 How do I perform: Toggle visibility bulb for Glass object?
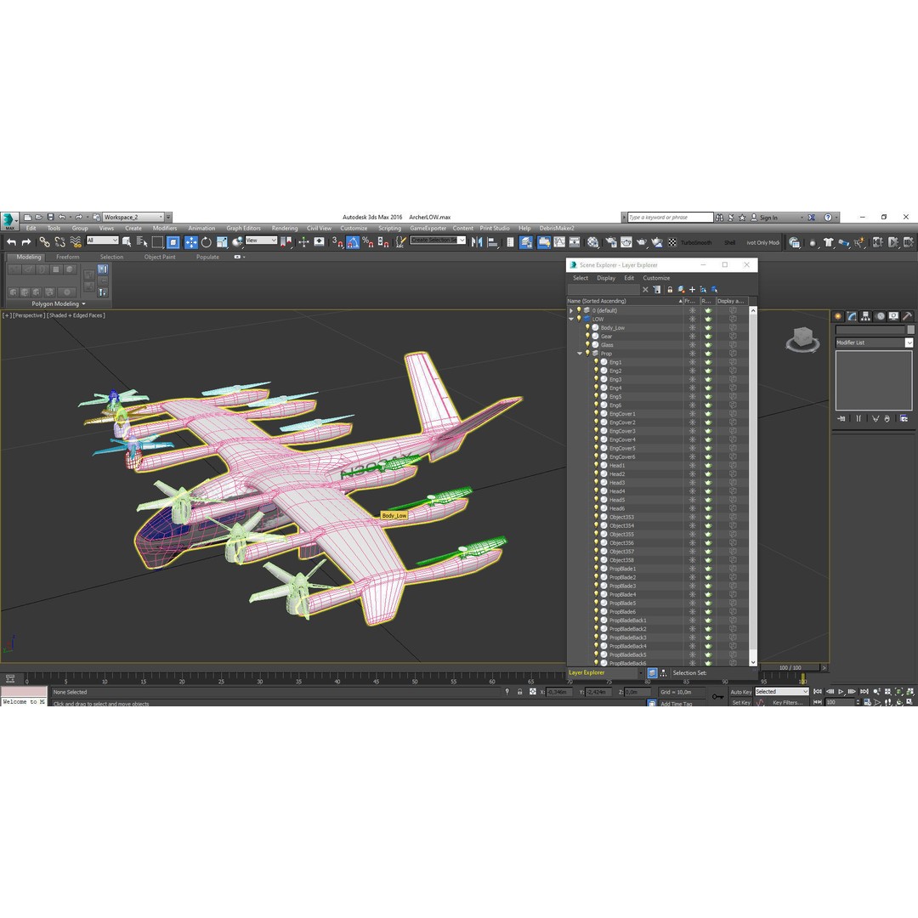(588, 345)
